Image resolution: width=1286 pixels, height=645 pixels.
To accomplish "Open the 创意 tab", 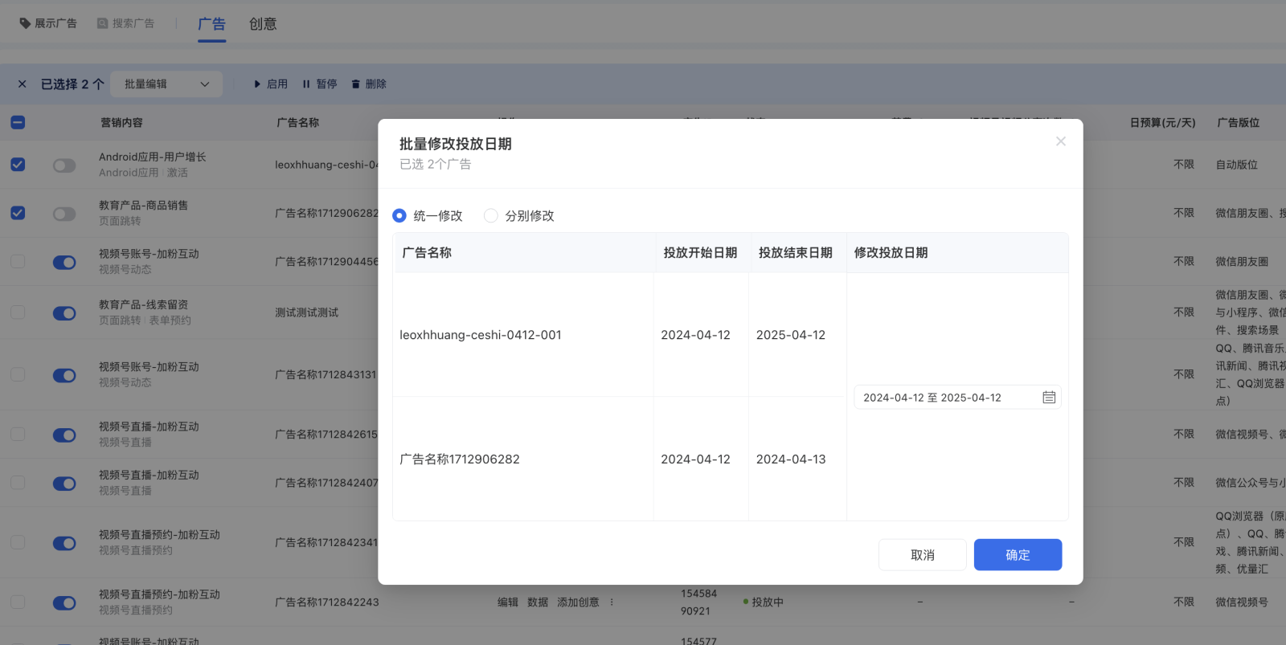I will click(x=263, y=24).
